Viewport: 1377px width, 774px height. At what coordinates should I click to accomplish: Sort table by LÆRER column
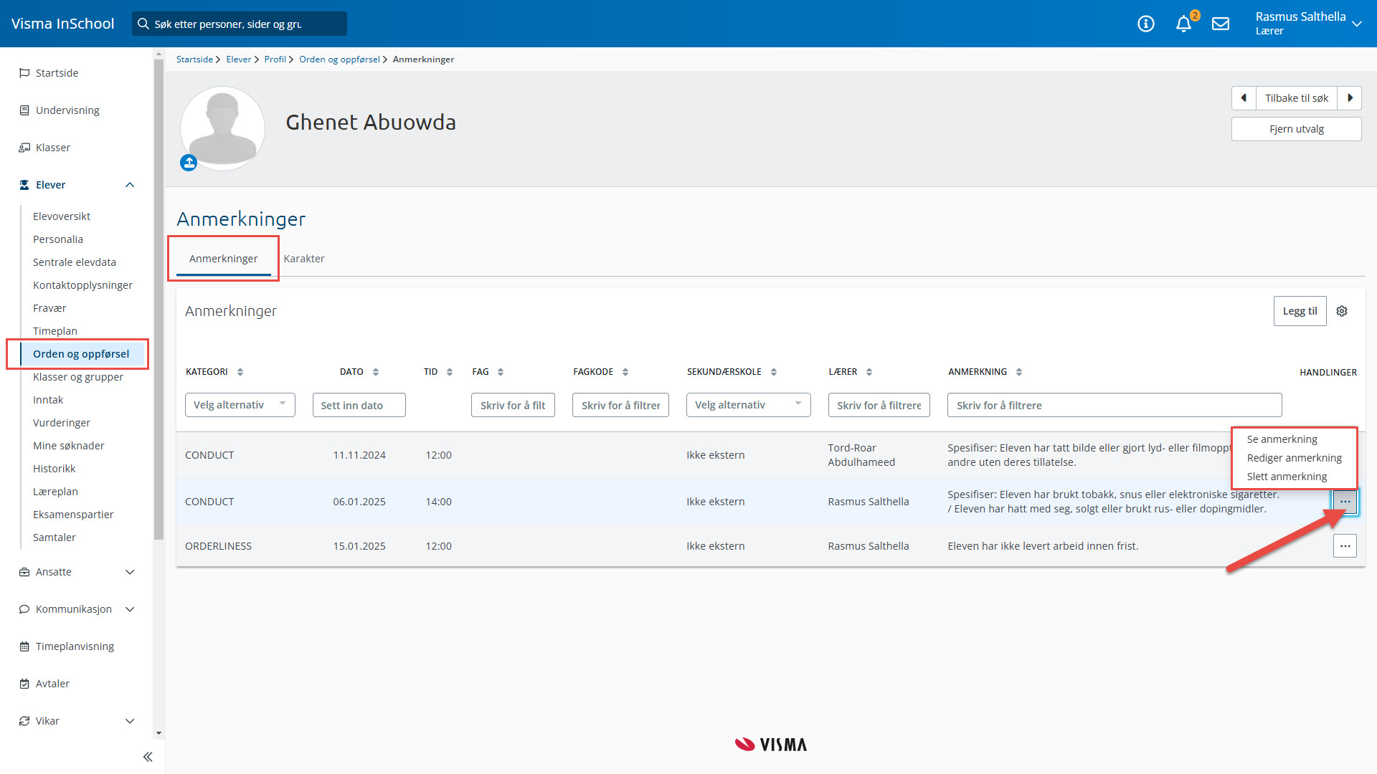869,372
